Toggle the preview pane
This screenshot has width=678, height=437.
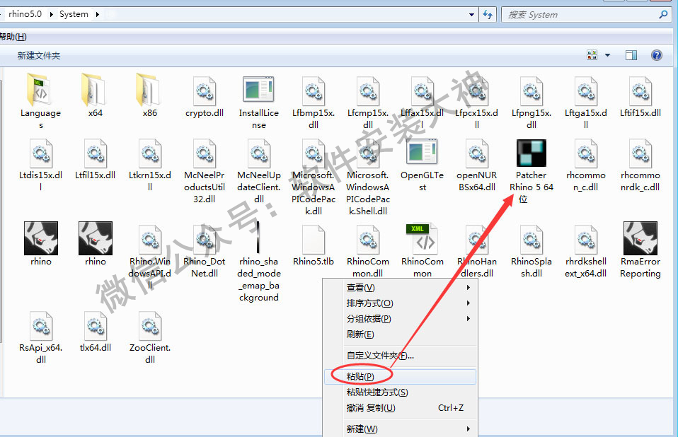click(x=631, y=55)
